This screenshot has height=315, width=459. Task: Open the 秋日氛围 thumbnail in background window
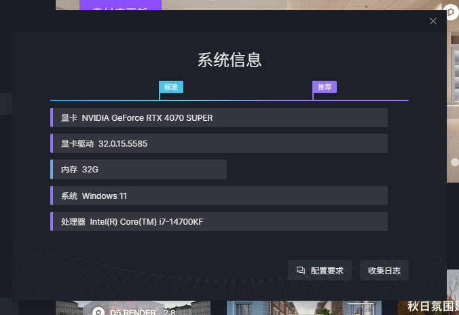click(428, 308)
